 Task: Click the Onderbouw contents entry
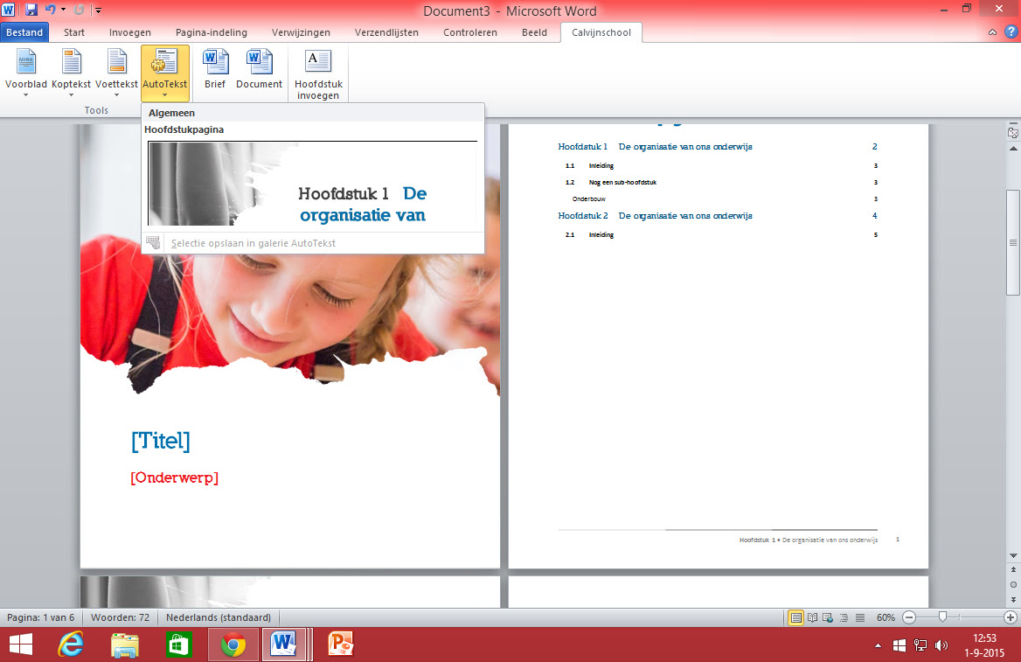725,199
